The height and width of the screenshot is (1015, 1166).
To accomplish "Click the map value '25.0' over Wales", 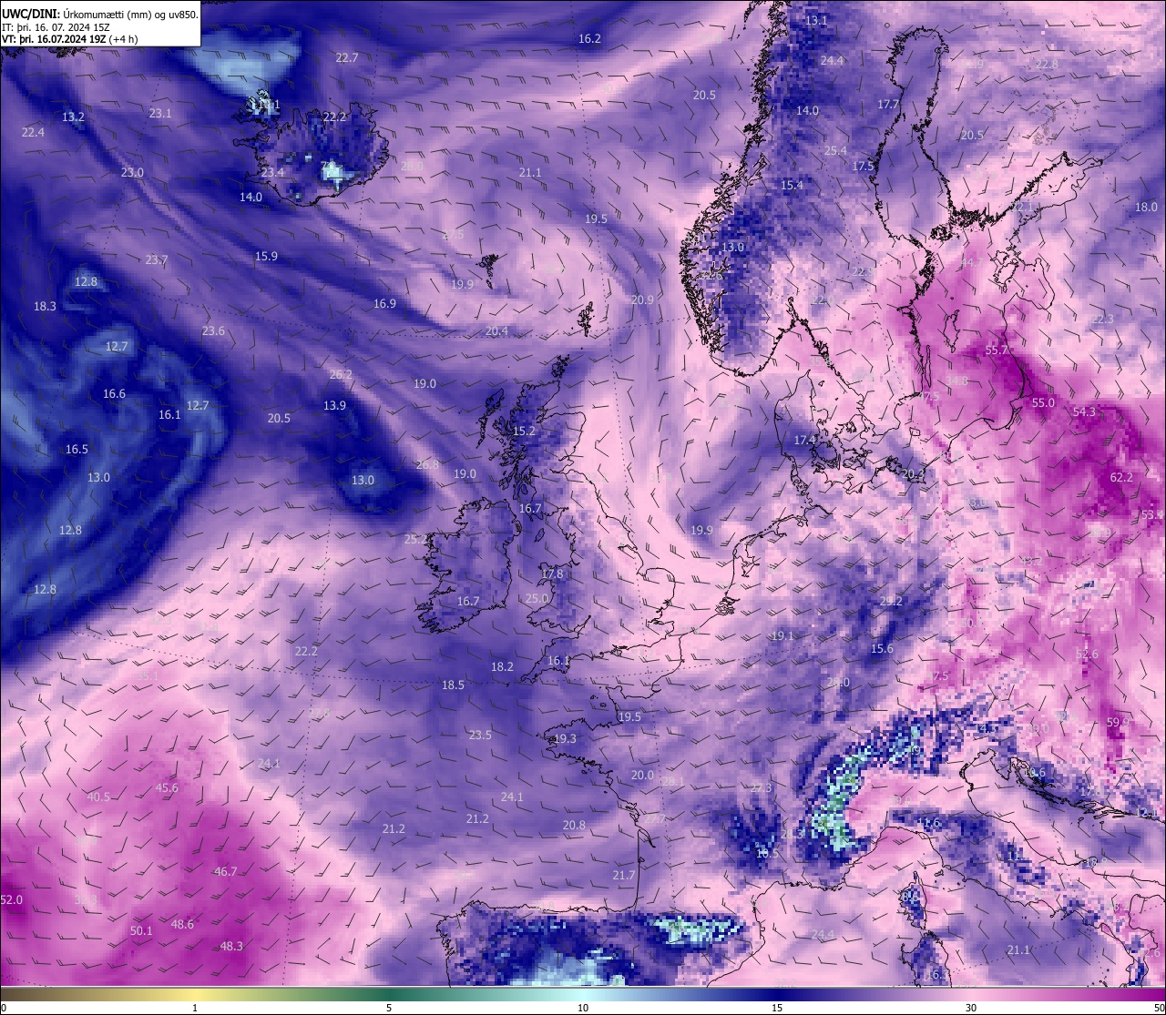I will (537, 598).
